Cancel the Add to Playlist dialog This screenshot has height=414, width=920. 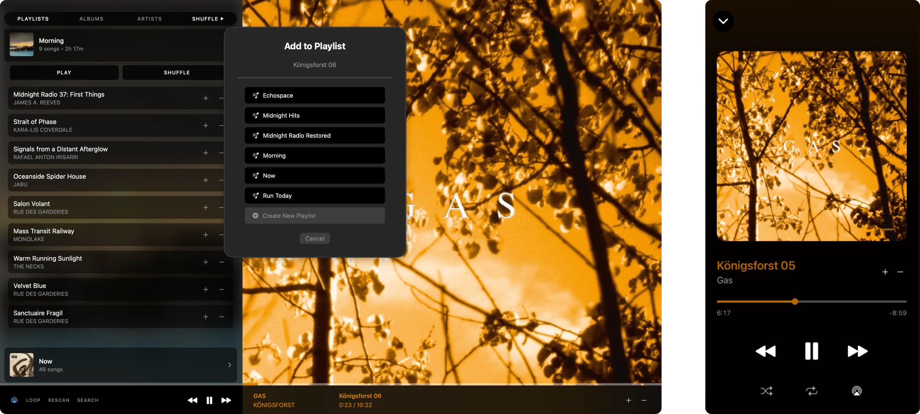[x=314, y=238]
